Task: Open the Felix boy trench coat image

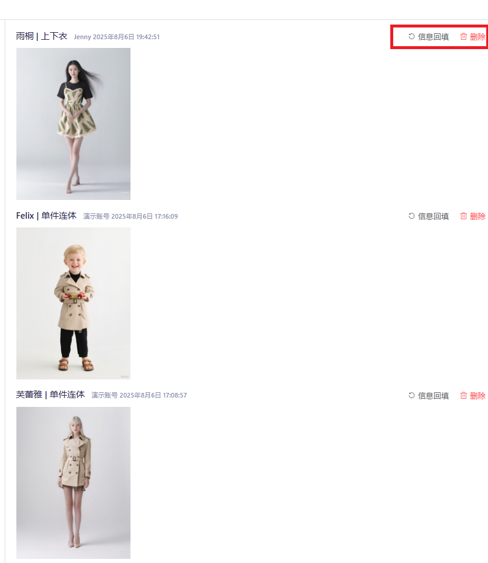Action: (73, 303)
